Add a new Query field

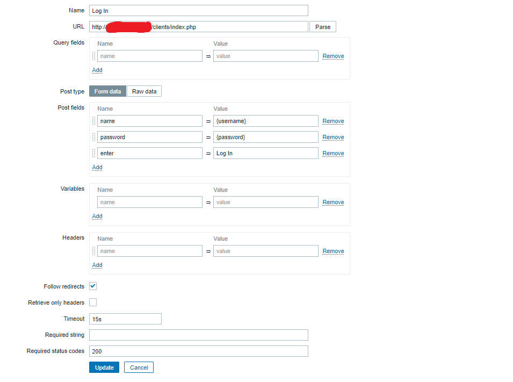pyautogui.click(x=97, y=70)
